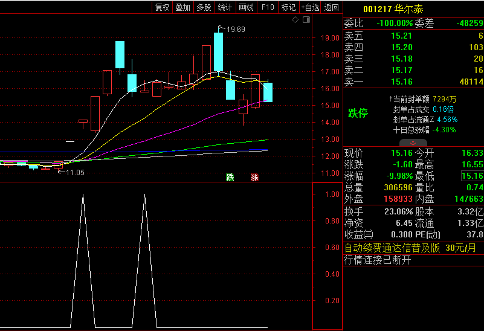This screenshot has width=484, height=331.
Task: Open F10 company information
Action: click(268, 7)
